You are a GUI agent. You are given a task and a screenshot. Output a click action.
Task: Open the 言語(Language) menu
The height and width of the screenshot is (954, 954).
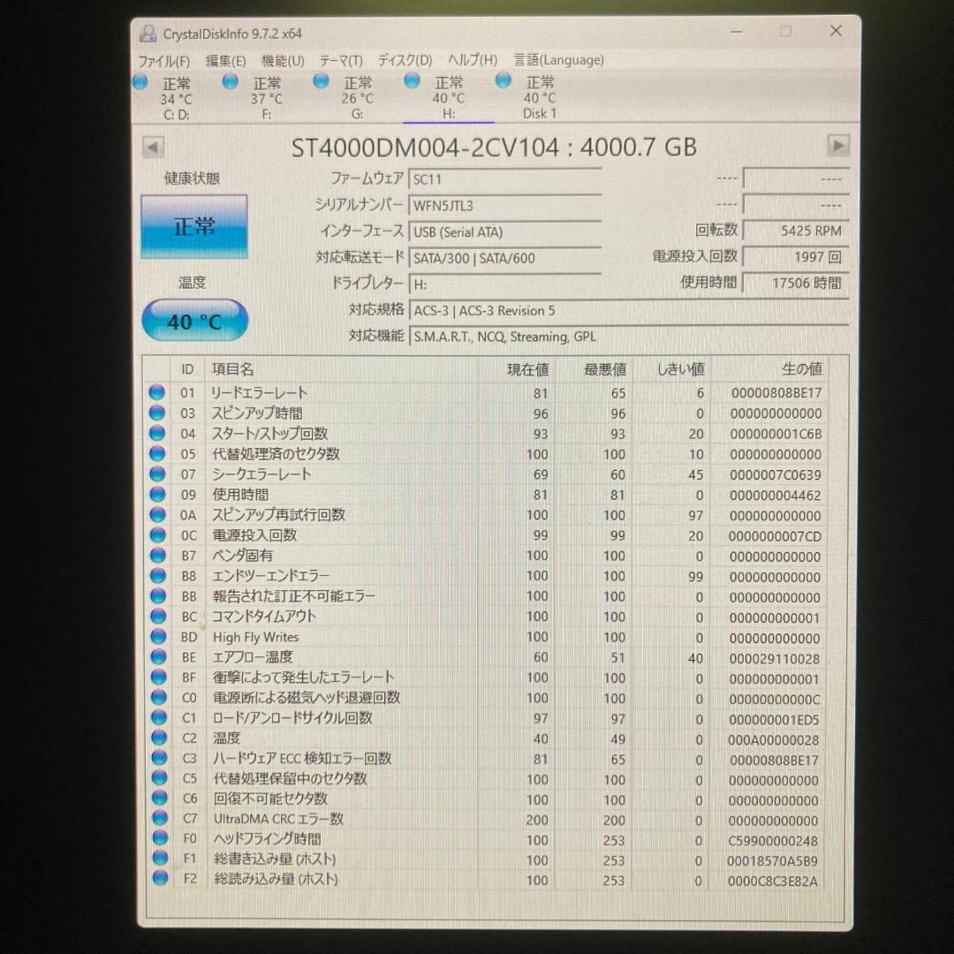(x=559, y=60)
